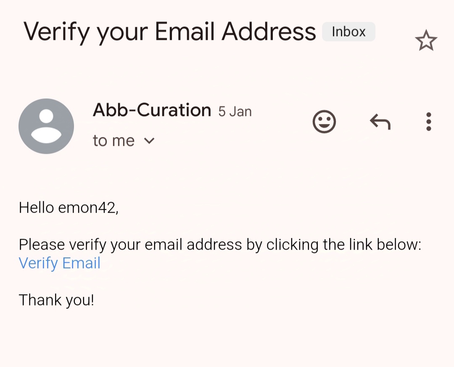The width and height of the screenshot is (454, 367).
Task: Reply to Abb-Curation using the arrow icon
Action: [x=380, y=122]
